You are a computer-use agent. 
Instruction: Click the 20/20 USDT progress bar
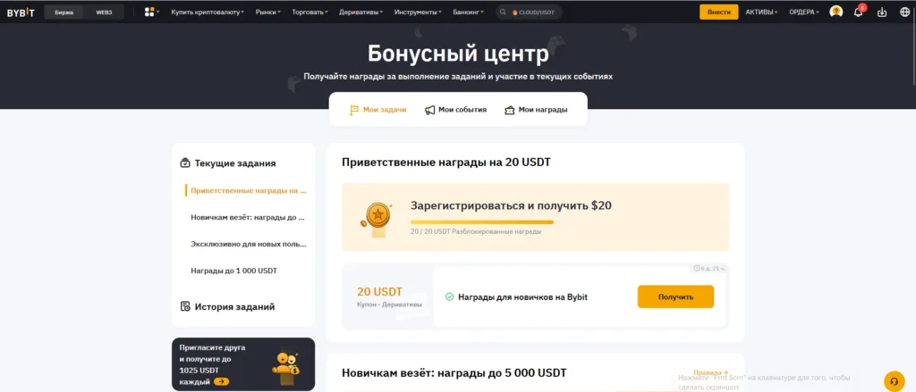(x=482, y=221)
